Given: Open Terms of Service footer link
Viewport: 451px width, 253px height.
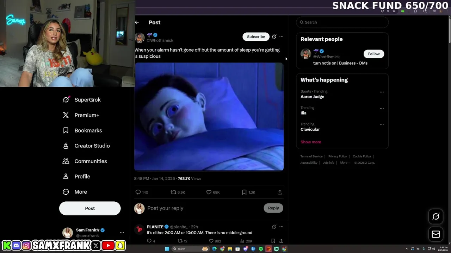Looking at the screenshot, I should point(311,156).
